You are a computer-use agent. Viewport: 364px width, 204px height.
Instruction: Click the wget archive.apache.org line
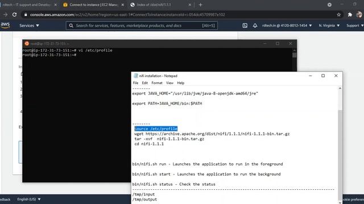click(x=212, y=134)
